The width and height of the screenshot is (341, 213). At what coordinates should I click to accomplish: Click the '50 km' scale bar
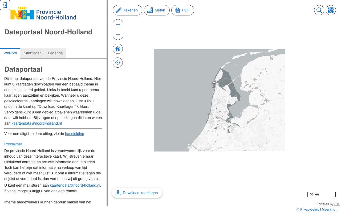pyautogui.click(x=321, y=194)
